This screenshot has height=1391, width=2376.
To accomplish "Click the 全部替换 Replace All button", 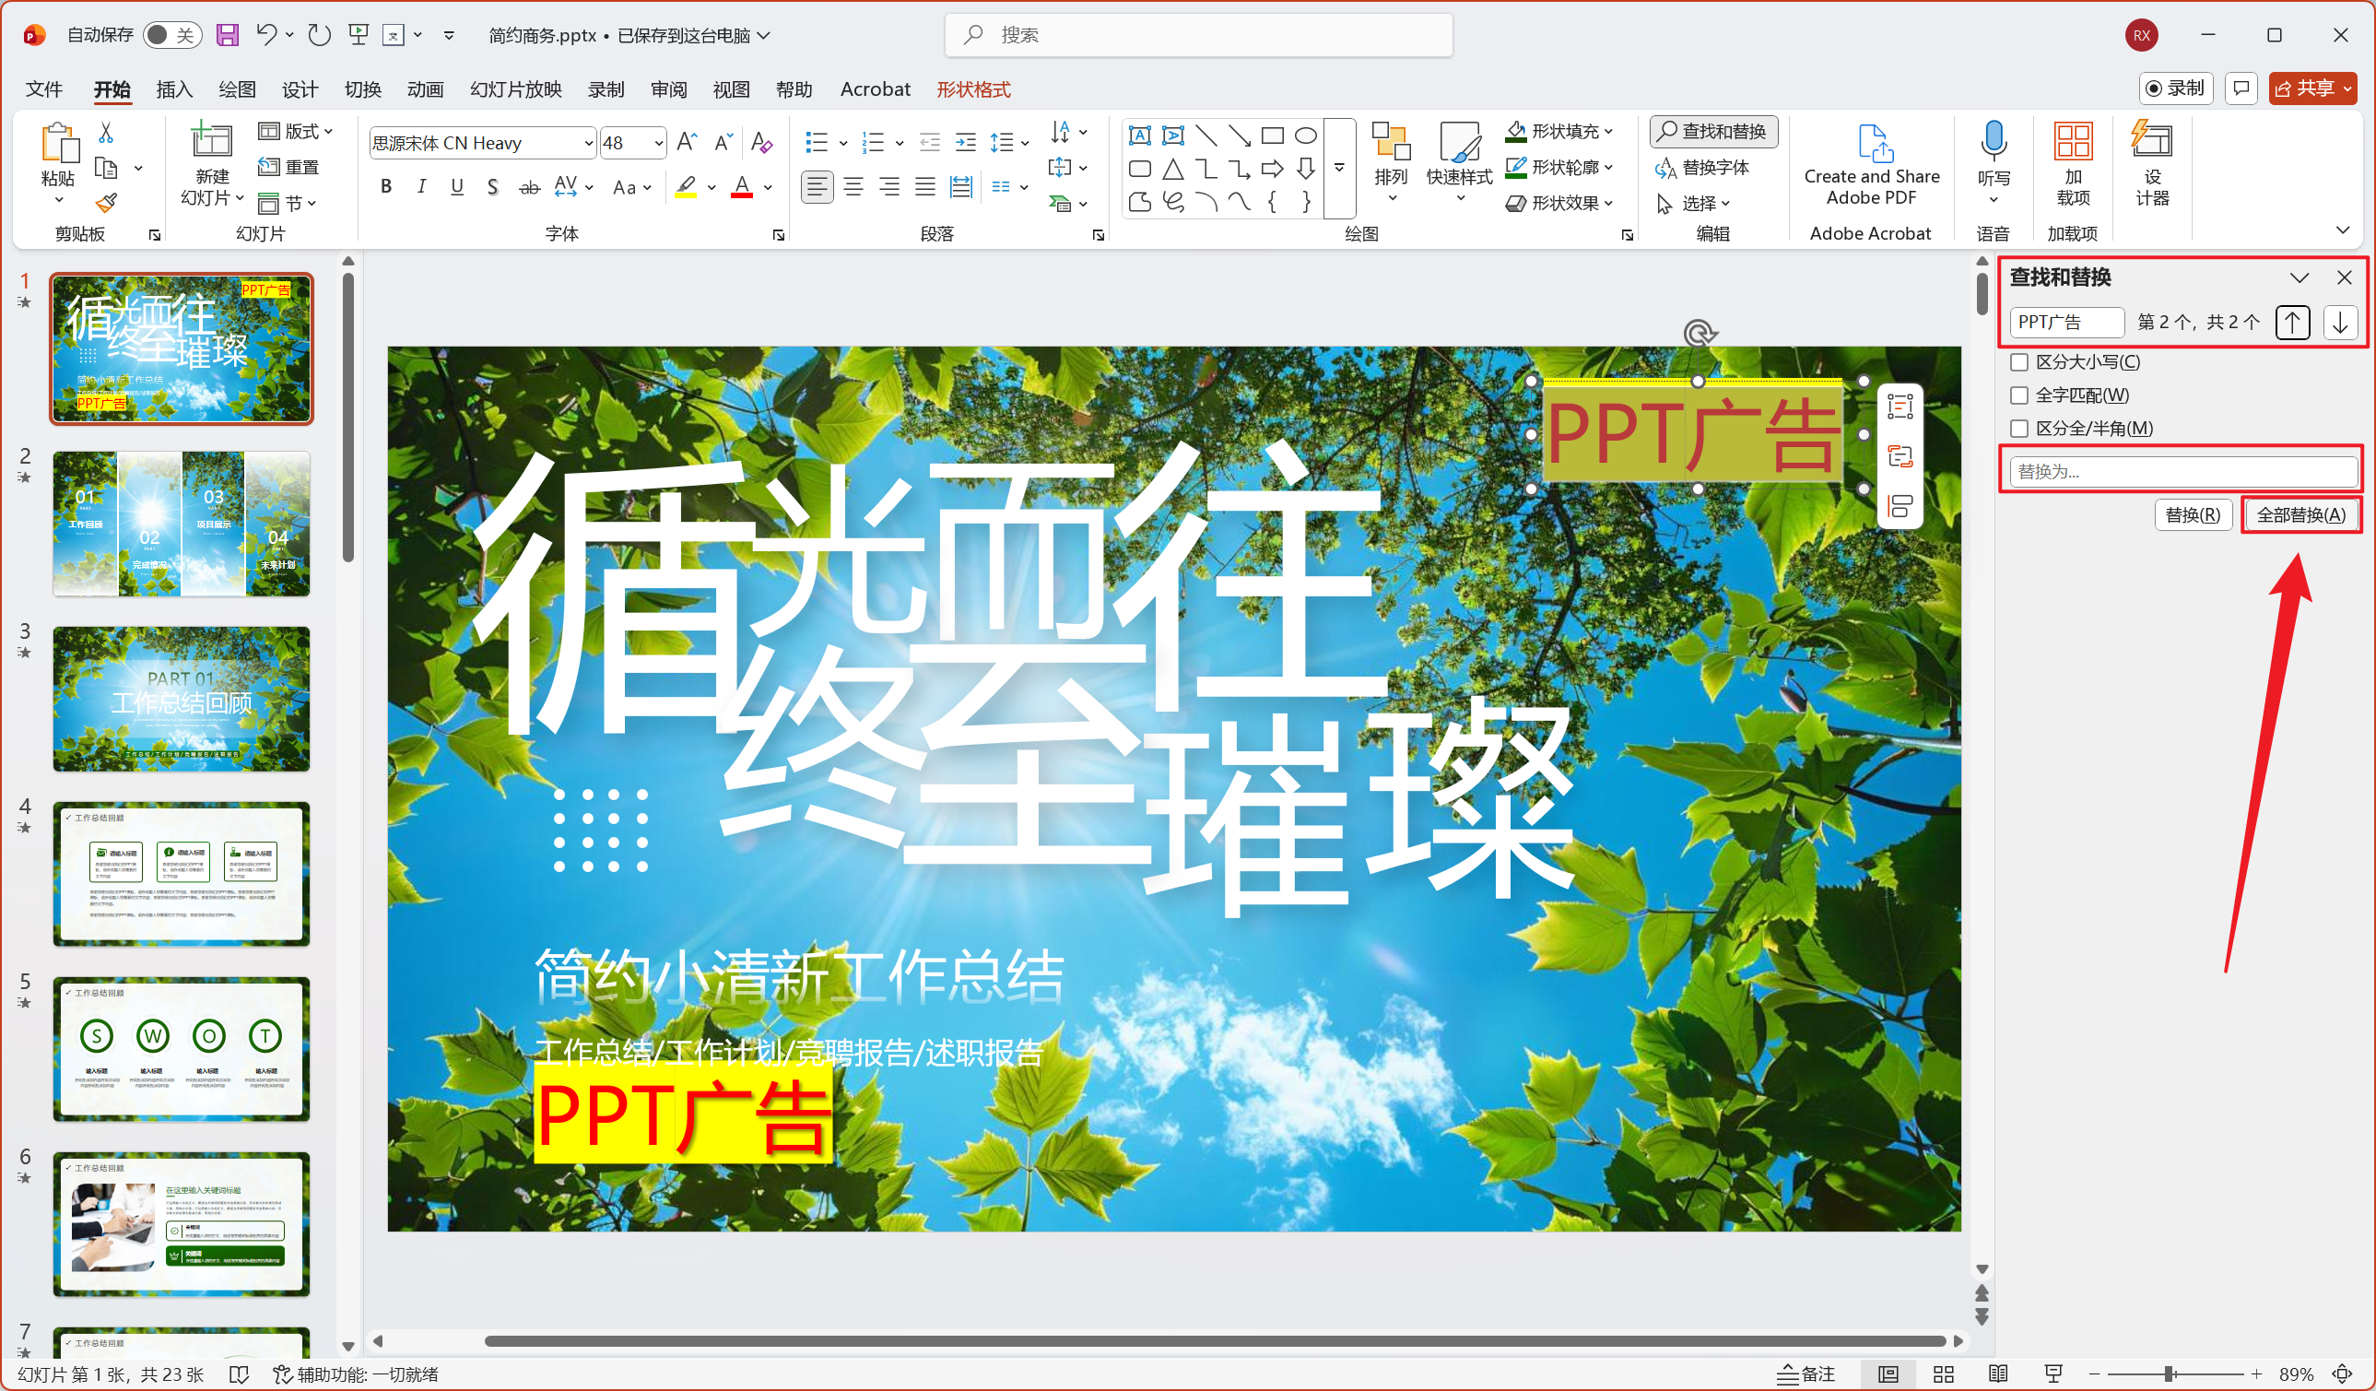I will pyautogui.click(x=2301, y=514).
